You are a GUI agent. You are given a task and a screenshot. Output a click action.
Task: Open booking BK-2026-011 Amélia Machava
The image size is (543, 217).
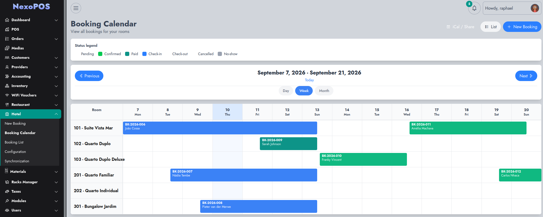pos(468,128)
